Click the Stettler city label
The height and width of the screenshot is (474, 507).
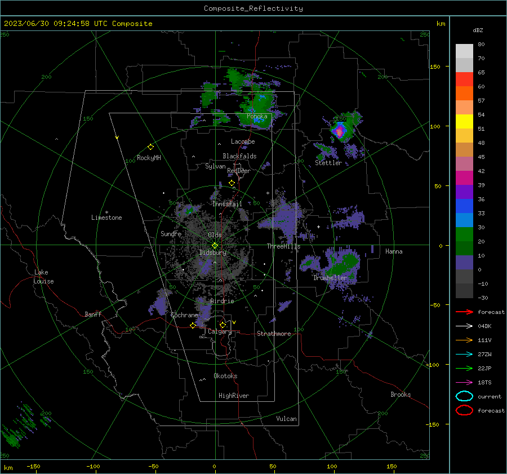coord(328,163)
